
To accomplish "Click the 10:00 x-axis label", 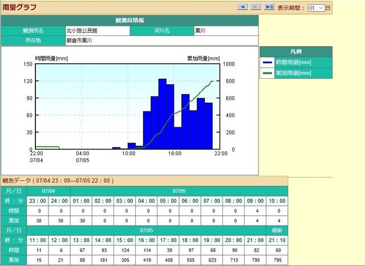I will 129,154.
